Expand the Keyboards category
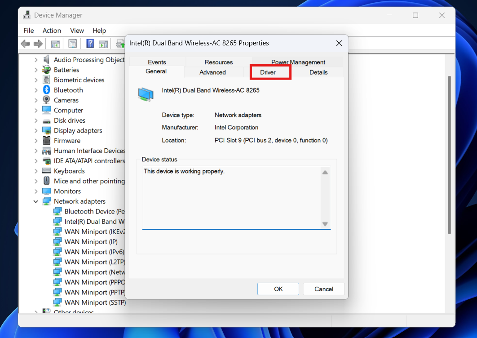 pos(36,171)
